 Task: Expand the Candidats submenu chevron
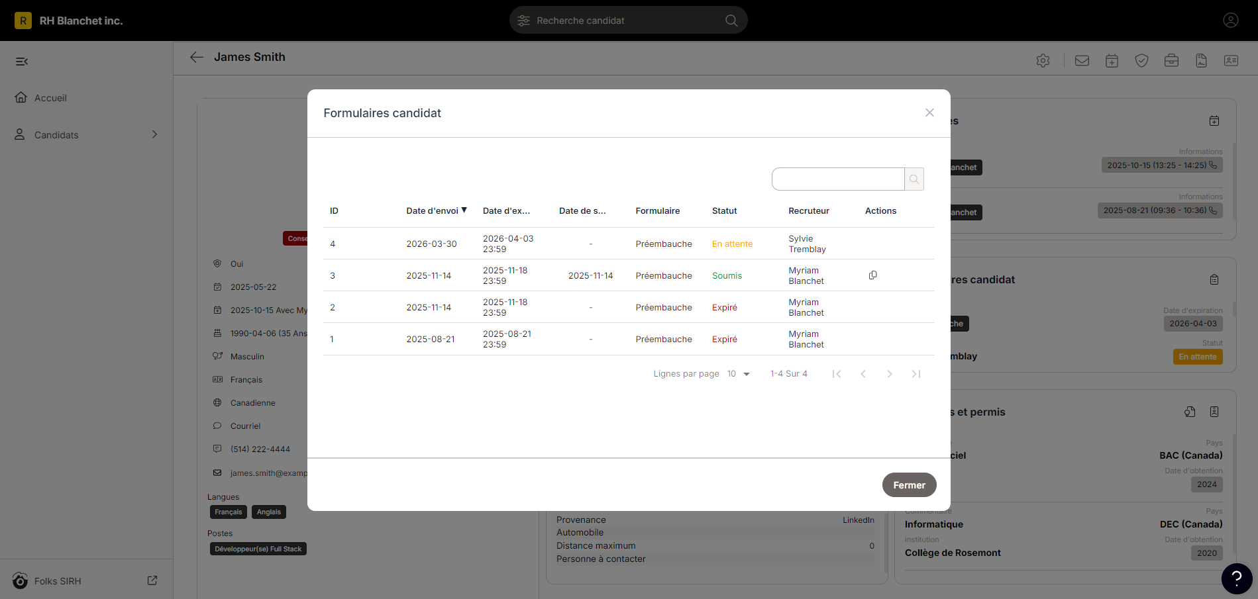[x=155, y=134]
